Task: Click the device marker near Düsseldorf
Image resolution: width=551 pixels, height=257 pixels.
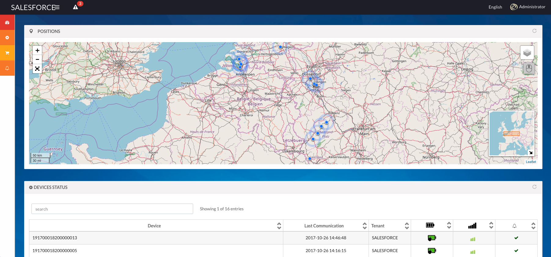Action: click(x=310, y=78)
